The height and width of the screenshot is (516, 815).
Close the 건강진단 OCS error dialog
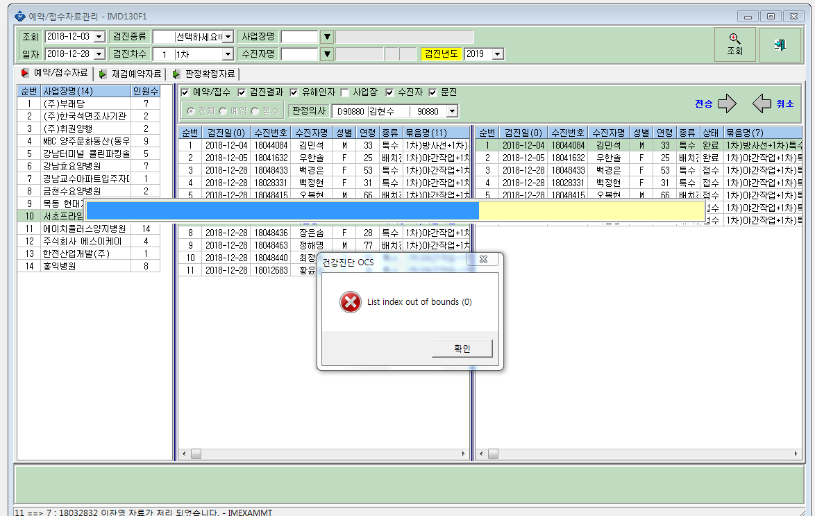[483, 259]
